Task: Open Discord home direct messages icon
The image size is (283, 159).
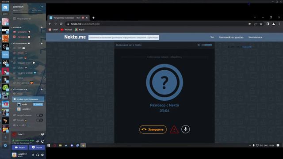Action: point(5,8)
